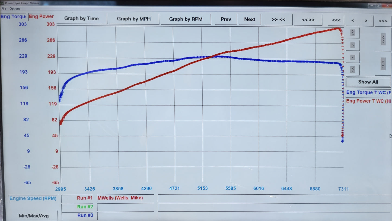
Task: Select Graph by RPM view
Action: click(x=186, y=19)
